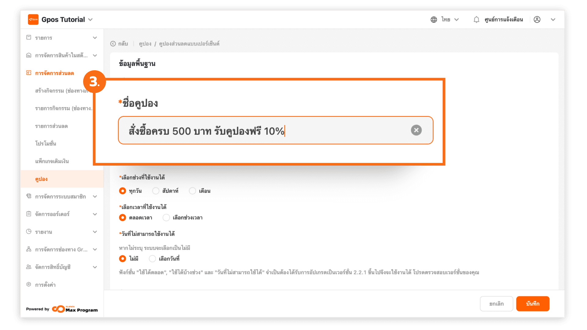The height and width of the screenshot is (330, 587).
Task: Open the คูปอง sidebar menu item
Action: pyautogui.click(x=41, y=179)
